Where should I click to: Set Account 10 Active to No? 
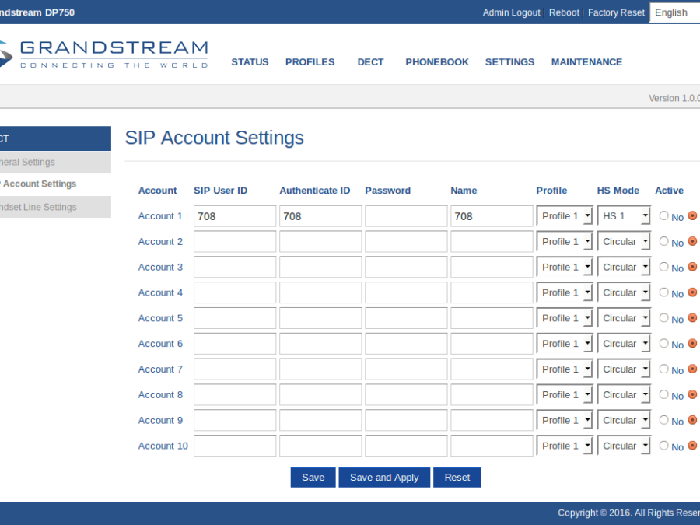click(663, 446)
